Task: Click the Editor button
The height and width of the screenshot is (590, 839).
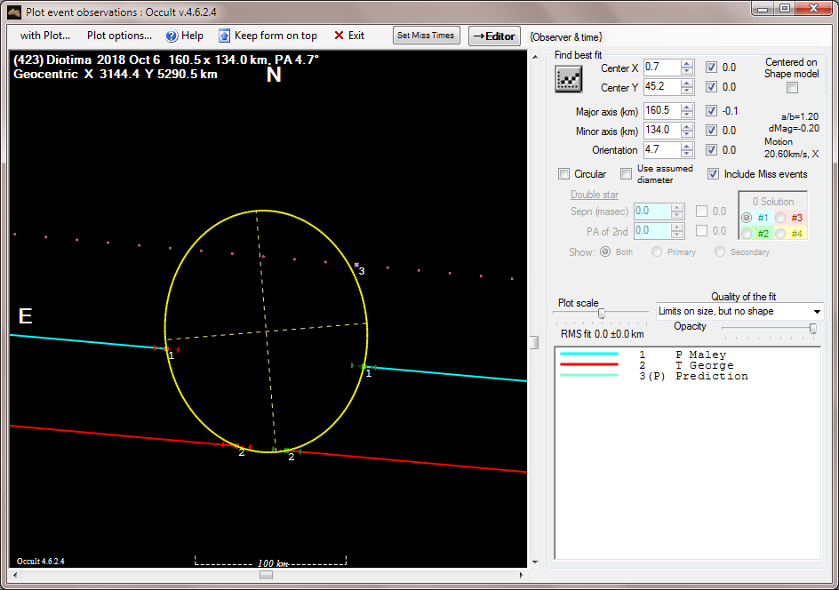Action: [494, 36]
